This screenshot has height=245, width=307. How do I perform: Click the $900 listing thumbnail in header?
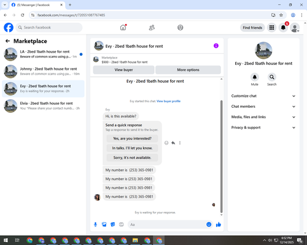pos(96,59)
